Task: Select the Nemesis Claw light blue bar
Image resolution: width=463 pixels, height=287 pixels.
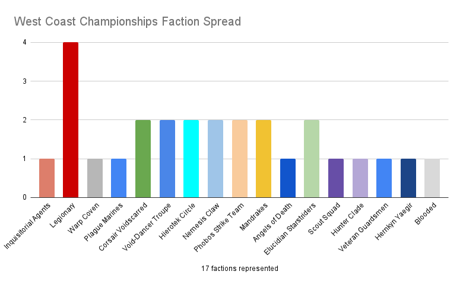Action: tap(215, 158)
